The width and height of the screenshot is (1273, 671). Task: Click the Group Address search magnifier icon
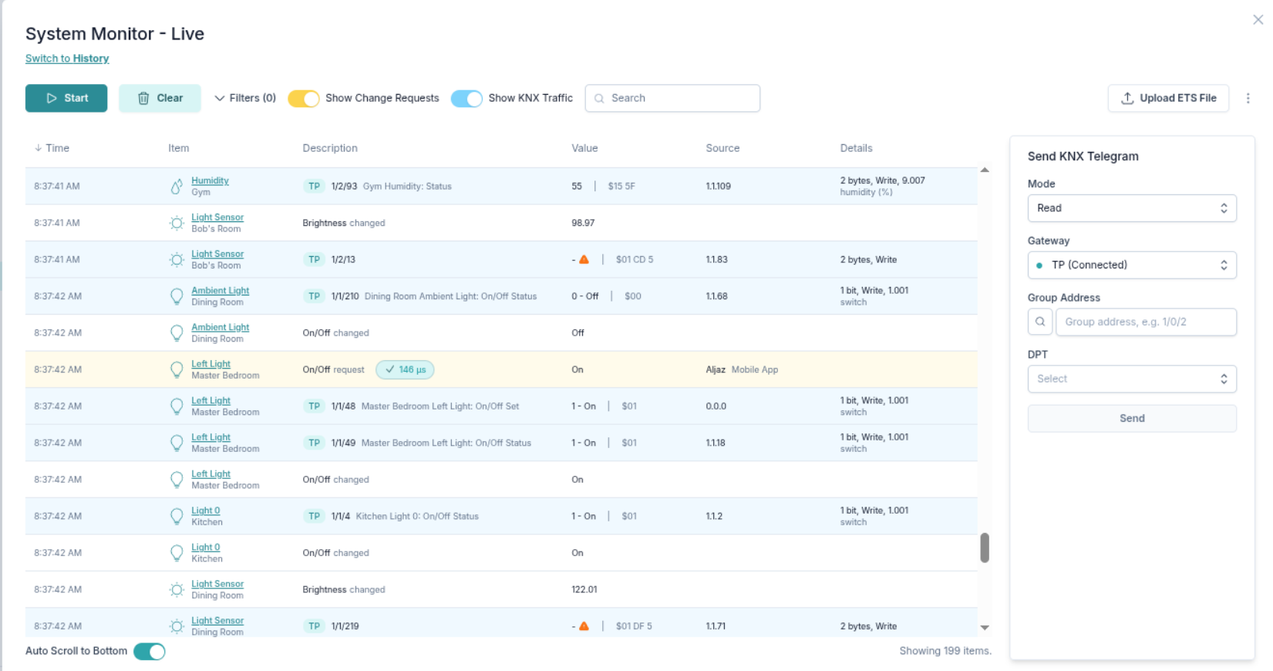point(1039,322)
